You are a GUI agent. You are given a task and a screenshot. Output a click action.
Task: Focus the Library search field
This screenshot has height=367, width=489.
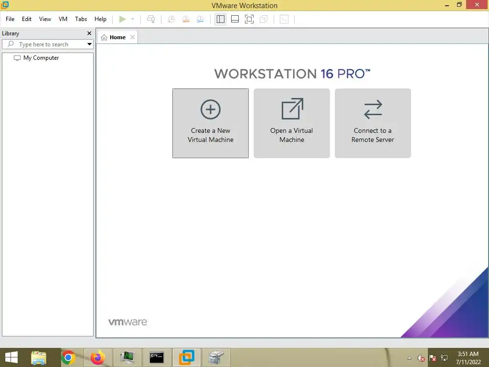pyautogui.click(x=43, y=44)
